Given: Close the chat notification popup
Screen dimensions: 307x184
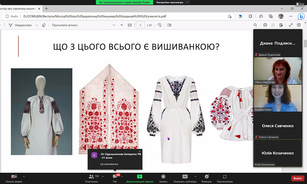Looking at the screenshot, I should [140, 151].
